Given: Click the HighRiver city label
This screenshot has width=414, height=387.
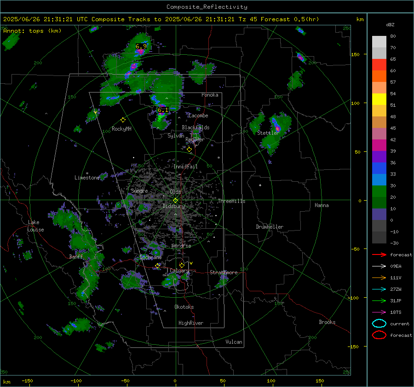Looking at the screenshot, I should coord(190,323).
